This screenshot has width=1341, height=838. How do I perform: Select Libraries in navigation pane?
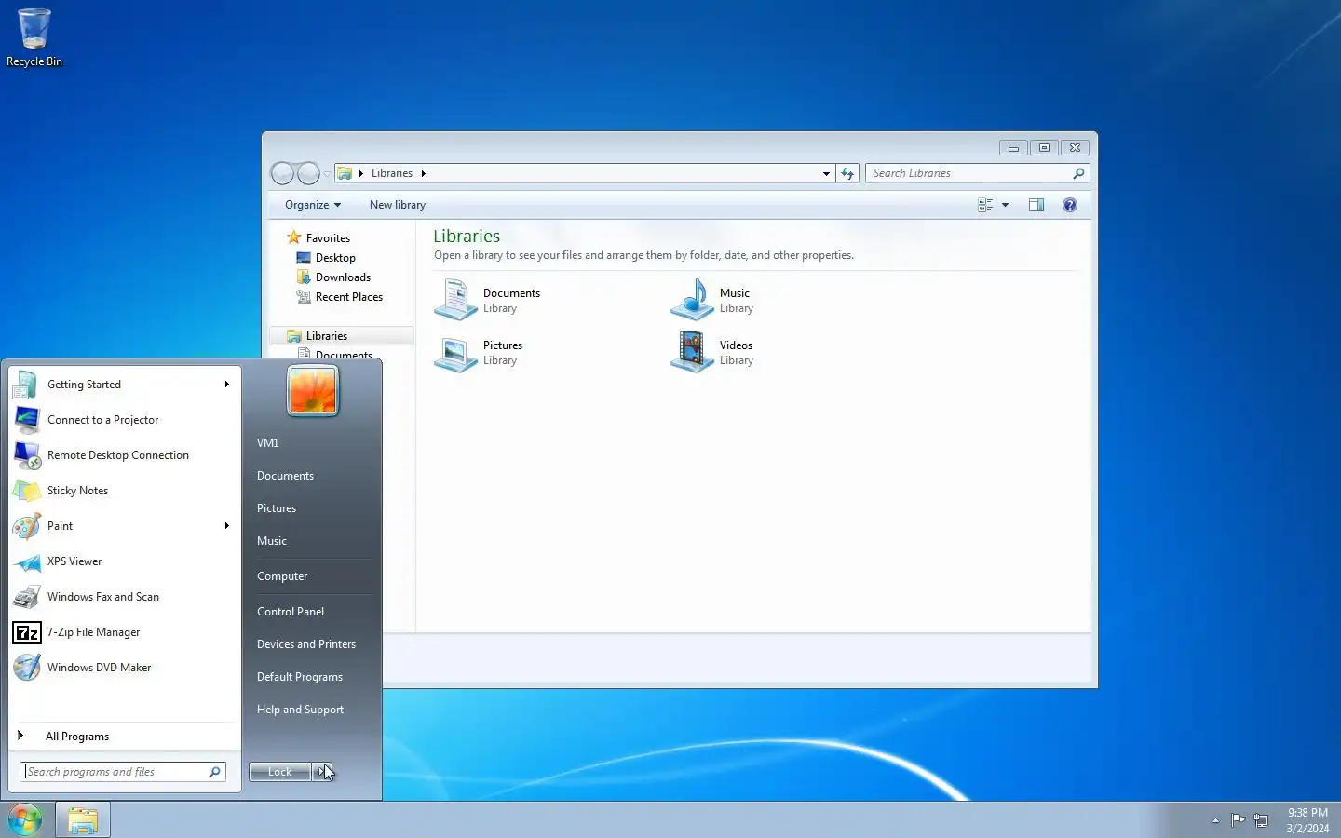click(327, 336)
